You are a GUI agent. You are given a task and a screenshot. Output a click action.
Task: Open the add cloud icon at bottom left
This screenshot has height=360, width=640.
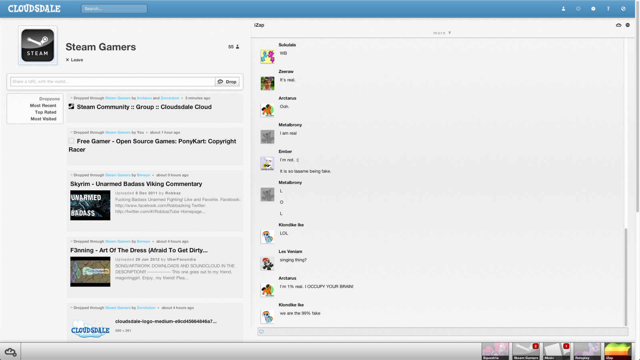tap(10, 352)
